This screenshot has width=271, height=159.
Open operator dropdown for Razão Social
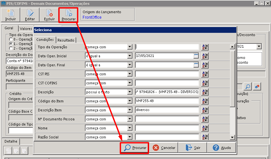pos(130,137)
